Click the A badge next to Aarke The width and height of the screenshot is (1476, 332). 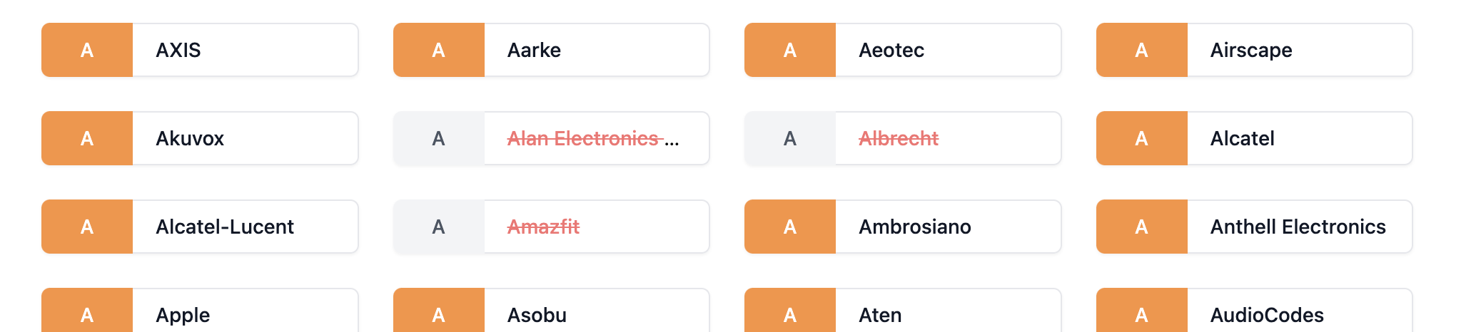(x=438, y=50)
